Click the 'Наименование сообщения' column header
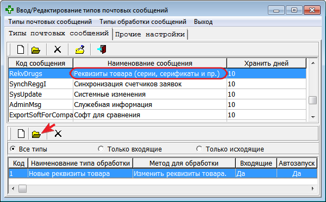326x202 pixels. coord(150,63)
